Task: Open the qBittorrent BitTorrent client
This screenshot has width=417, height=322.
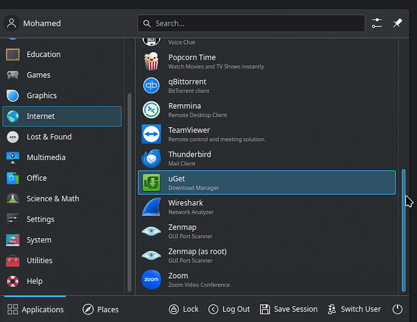Action: pos(187,86)
